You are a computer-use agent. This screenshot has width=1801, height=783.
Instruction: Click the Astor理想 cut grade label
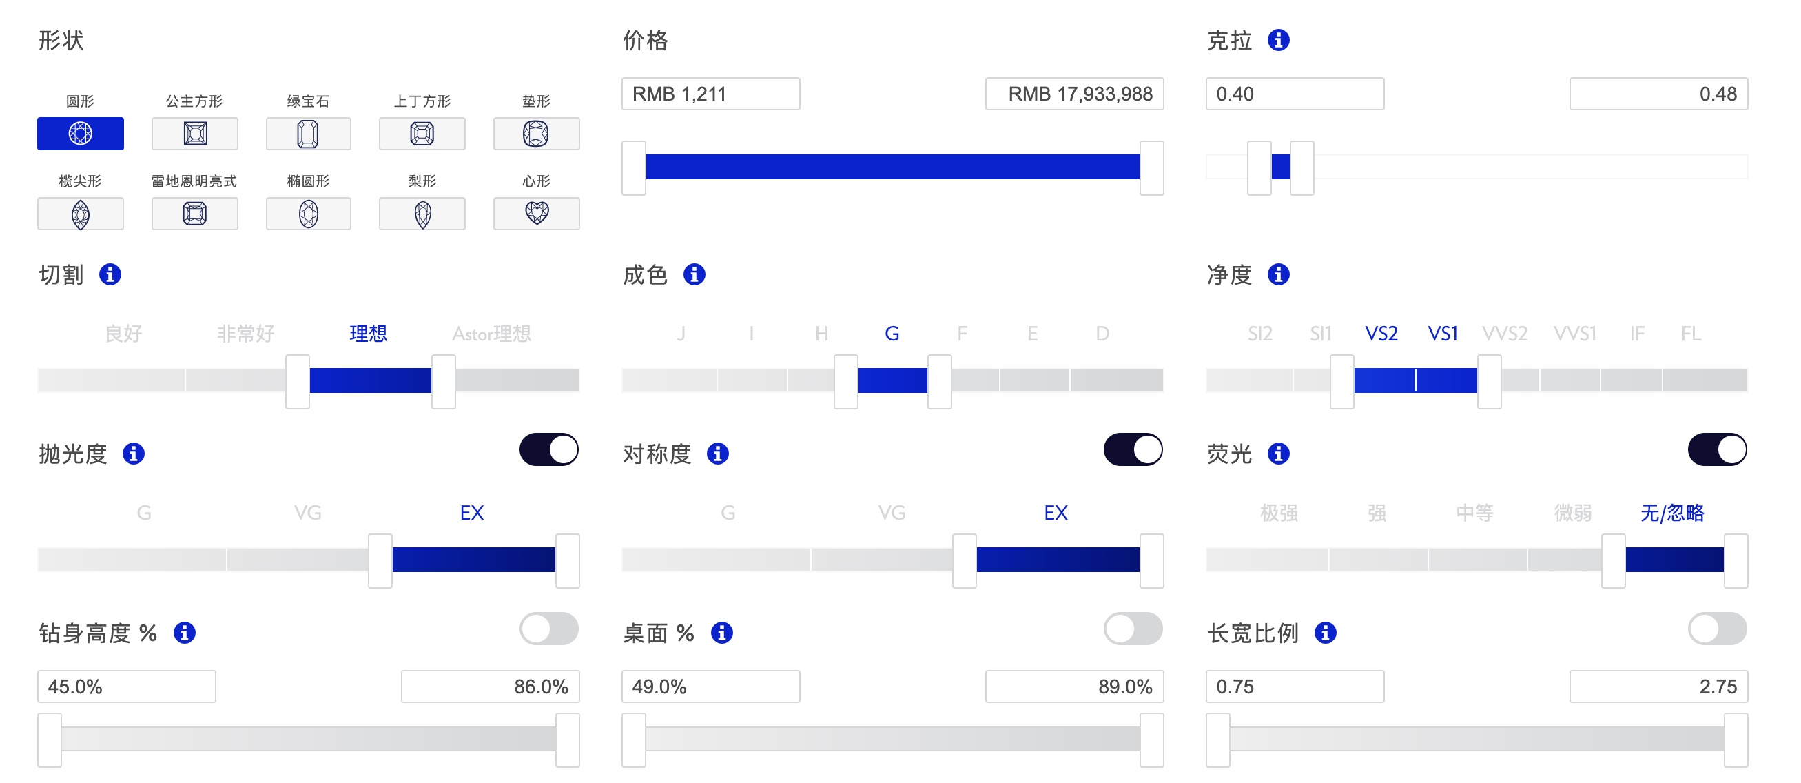click(x=491, y=334)
